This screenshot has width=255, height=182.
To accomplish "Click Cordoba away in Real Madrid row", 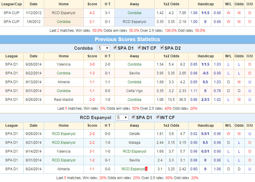I will click(x=134, y=100).
